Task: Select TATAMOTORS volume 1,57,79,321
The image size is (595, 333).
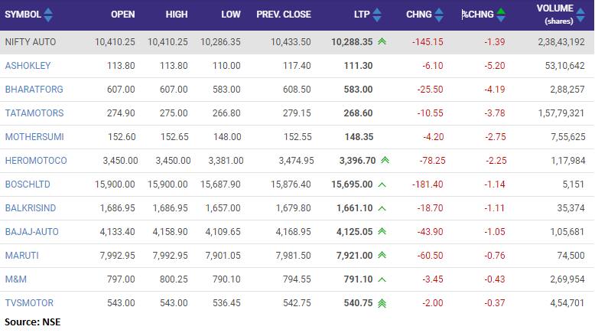Action: [x=561, y=113]
